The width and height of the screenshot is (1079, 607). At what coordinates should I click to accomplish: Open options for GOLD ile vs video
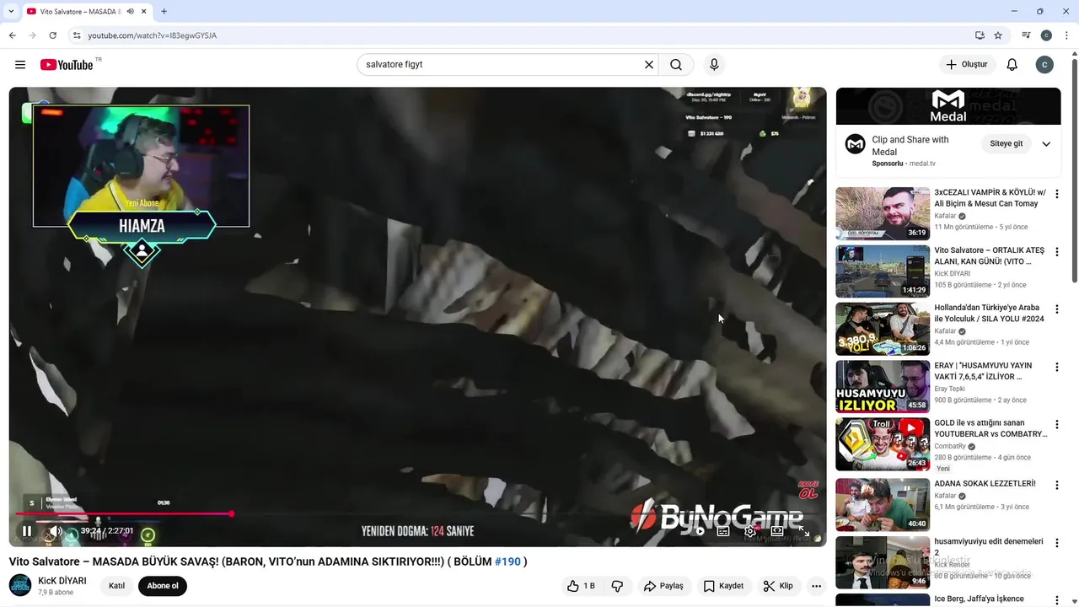pyautogui.click(x=1057, y=424)
